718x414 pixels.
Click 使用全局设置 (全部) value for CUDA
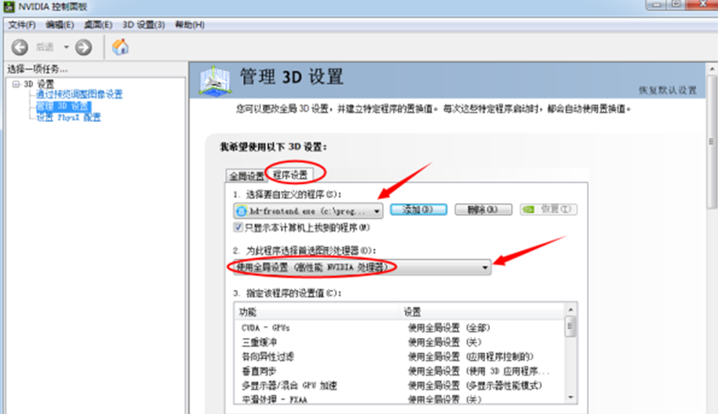tap(449, 328)
